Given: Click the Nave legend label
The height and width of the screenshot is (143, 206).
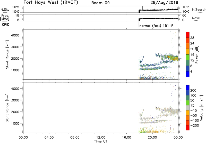Looking at the screenshot, I should [196, 18].
